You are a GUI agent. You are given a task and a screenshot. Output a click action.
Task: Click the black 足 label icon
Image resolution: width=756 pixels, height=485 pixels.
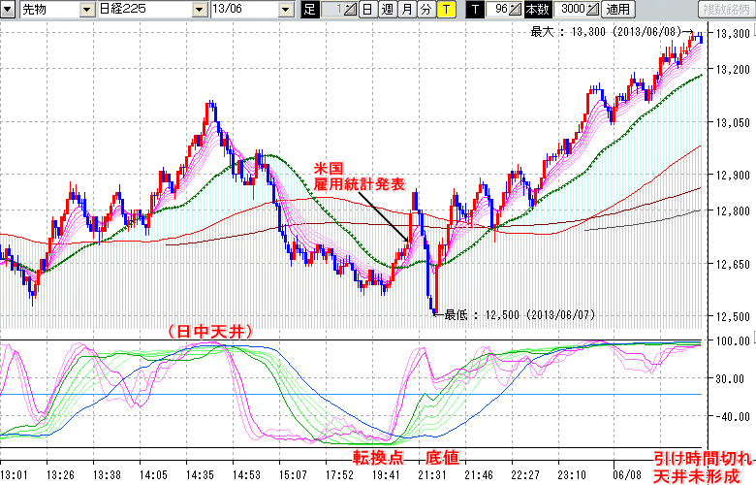tap(310, 10)
